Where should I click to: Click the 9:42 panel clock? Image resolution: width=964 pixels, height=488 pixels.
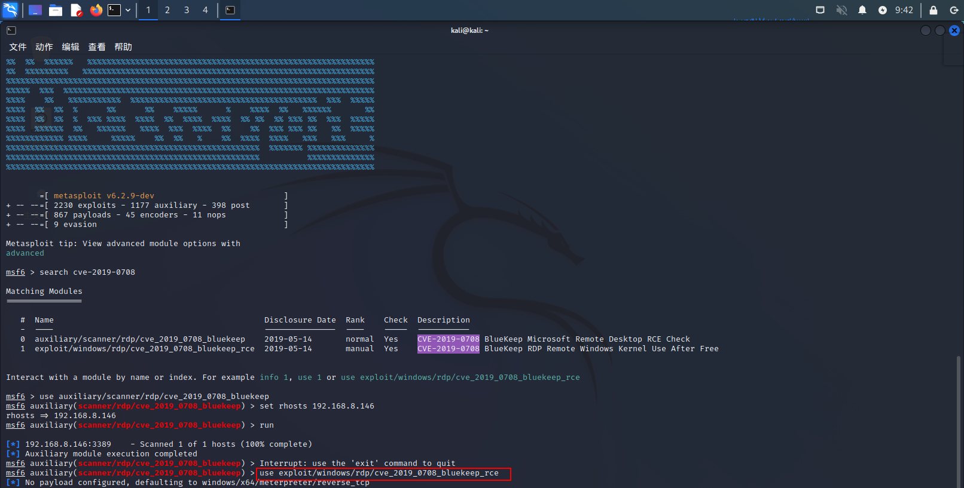point(904,10)
